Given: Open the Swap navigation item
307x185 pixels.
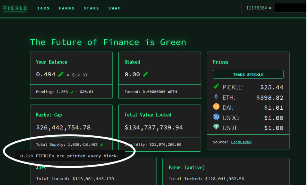Looking at the screenshot, I should click(115, 8).
